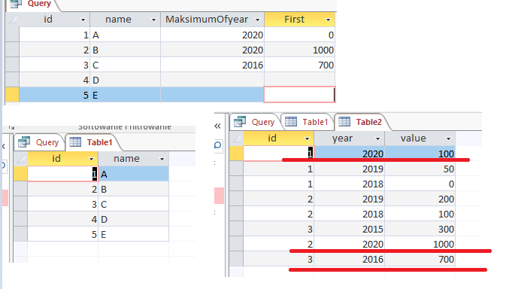Open name column dropdown in Table1

pyautogui.click(x=162, y=159)
